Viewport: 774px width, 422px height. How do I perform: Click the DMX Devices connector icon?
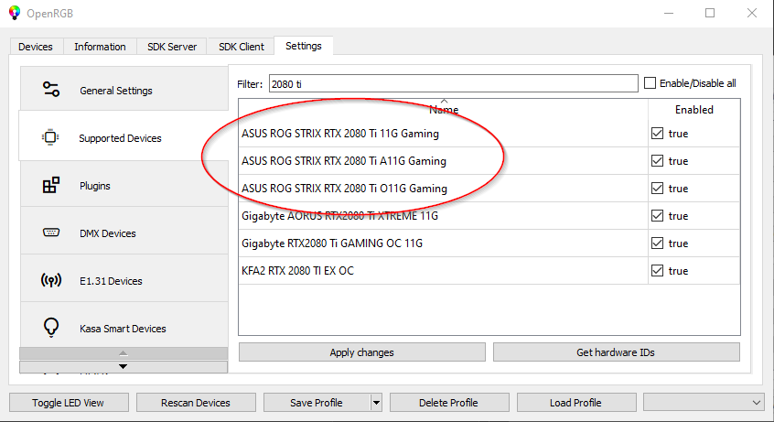(51, 233)
